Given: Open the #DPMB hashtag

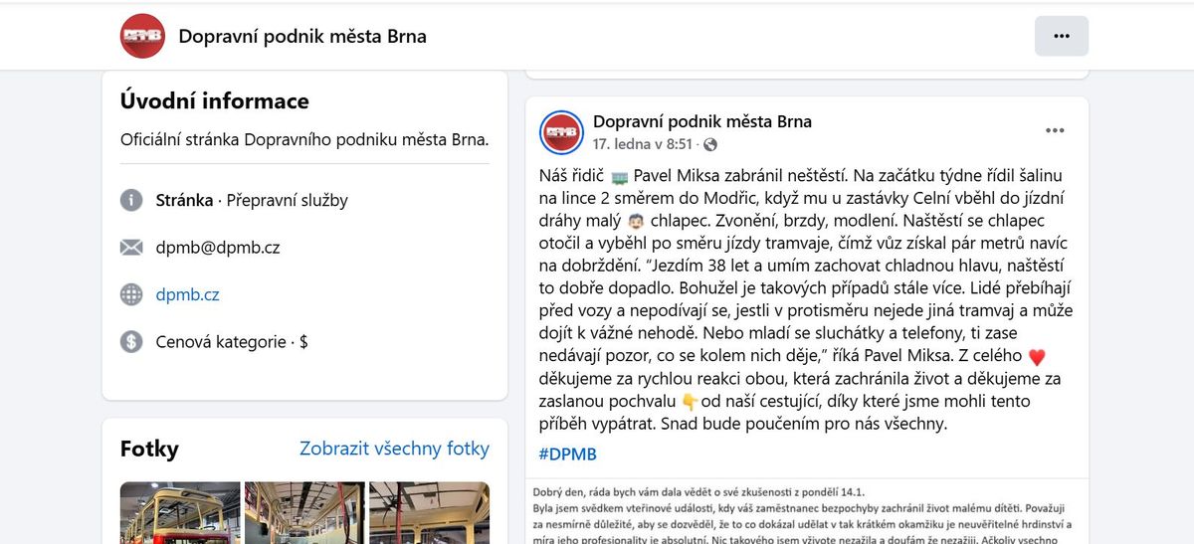Looking at the screenshot, I should pyautogui.click(x=567, y=454).
